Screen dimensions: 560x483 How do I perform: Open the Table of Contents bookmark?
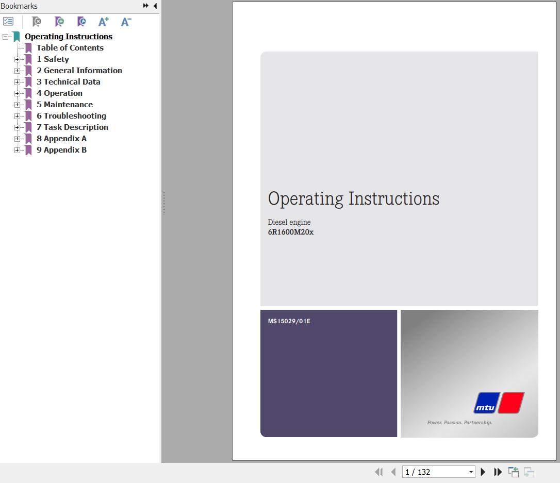(x=70, y=48)
